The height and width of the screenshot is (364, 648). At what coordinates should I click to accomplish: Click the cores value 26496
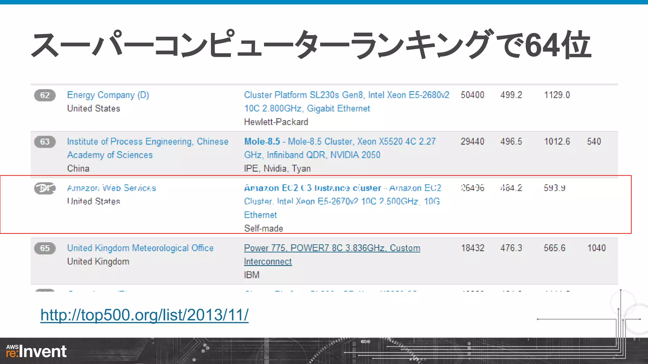[472, 188]
